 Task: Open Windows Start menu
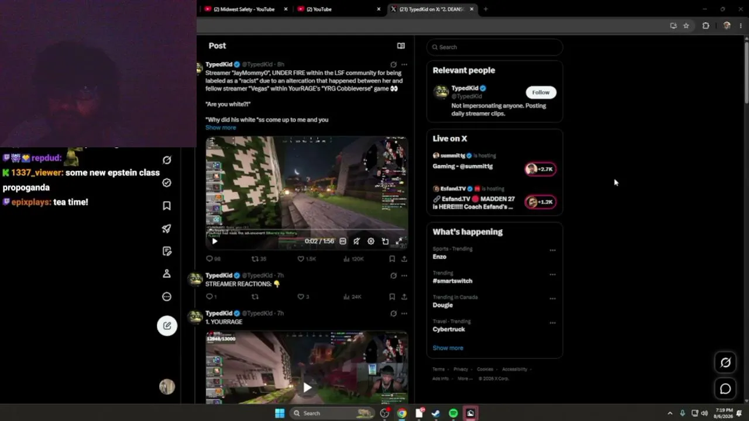pyautogui.click(x=280, y=413)
